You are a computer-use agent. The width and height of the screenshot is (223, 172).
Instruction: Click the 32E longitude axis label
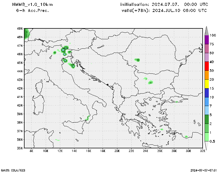pos(203,151)
